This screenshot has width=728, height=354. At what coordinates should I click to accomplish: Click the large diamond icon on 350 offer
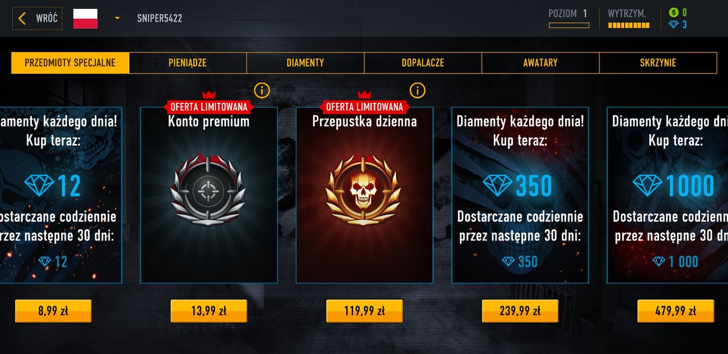pos(497,186)
